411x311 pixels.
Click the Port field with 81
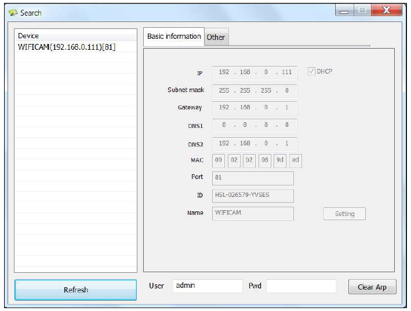pyautogui.click(x=253, y=178)
